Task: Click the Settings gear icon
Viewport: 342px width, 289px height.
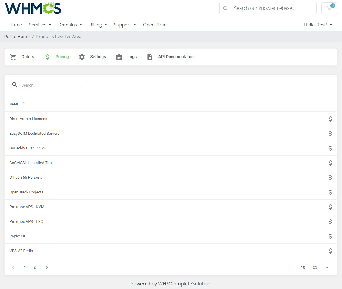Action: click(x=82, y=57)
